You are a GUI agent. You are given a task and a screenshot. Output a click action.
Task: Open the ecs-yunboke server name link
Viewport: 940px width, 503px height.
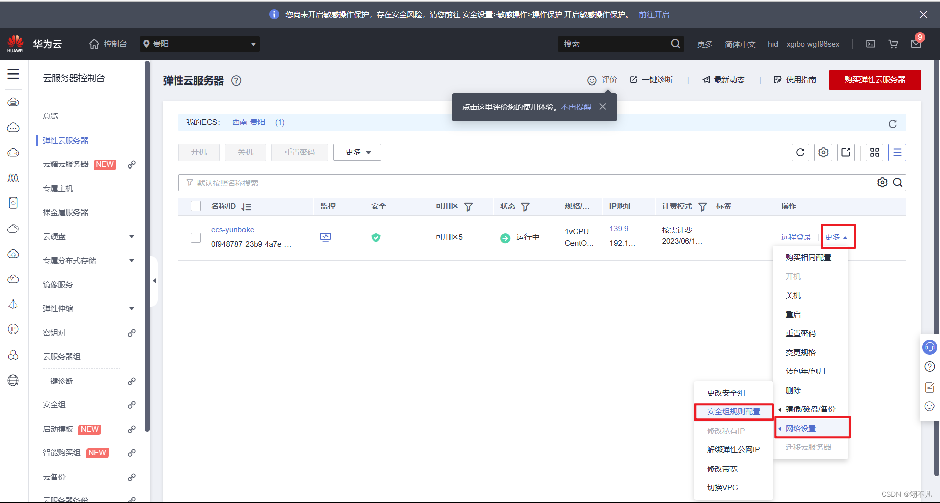click(233, 230)
